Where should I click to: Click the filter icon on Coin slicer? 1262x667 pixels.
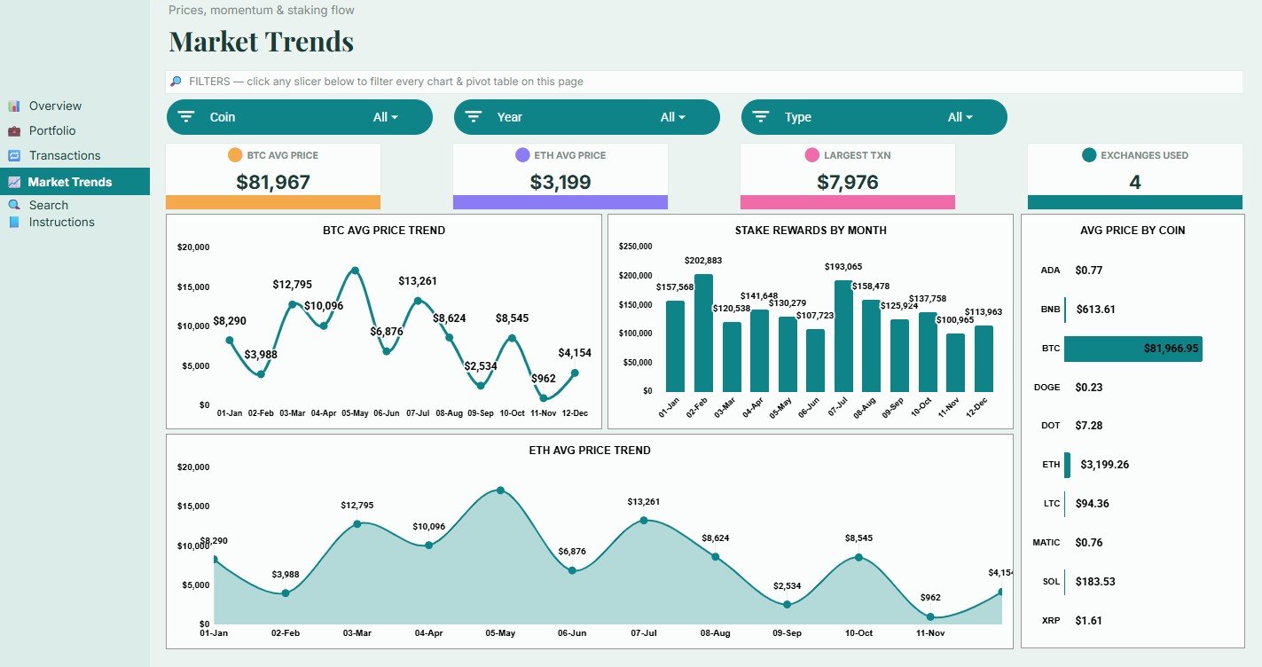(186, 117)
